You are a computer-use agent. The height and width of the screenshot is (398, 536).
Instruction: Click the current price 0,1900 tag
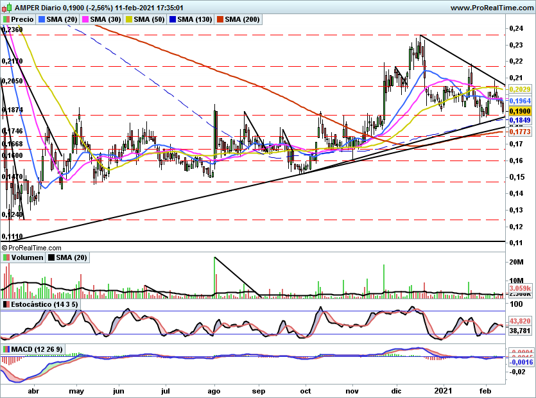pos(519,111)
